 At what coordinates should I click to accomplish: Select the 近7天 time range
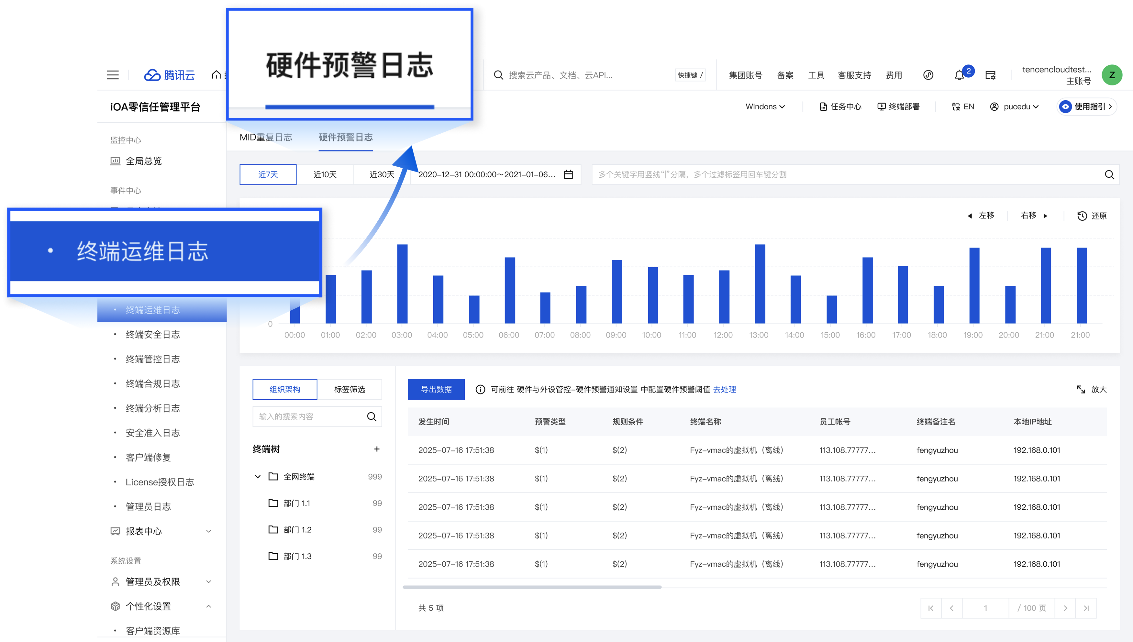[268, 175]
